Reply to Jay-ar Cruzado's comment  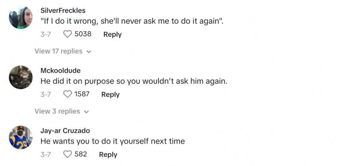point(108,154)
